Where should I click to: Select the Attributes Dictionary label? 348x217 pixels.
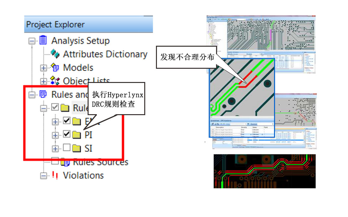point(105,54)
